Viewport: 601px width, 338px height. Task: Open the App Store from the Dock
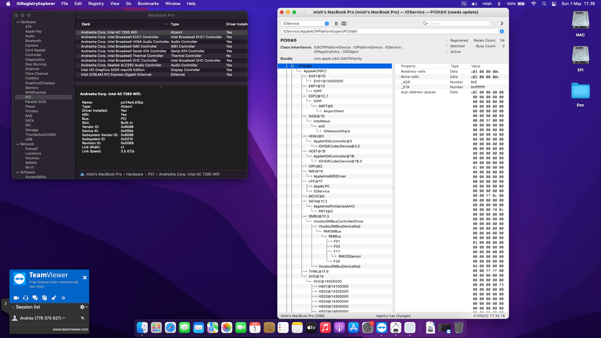(x=353, y=328)
